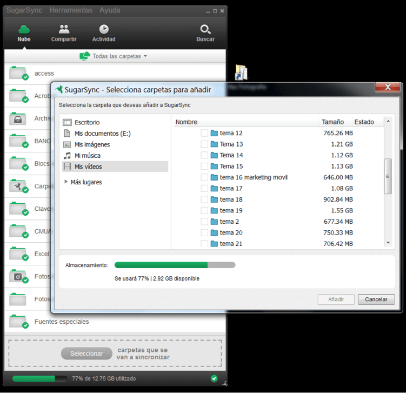Viewport: 406px width, 393px height.
Task: Open the SugarSync menu
Action: point(24,10)
